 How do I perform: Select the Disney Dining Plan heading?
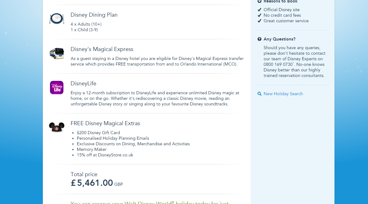(x=94, y=15)
